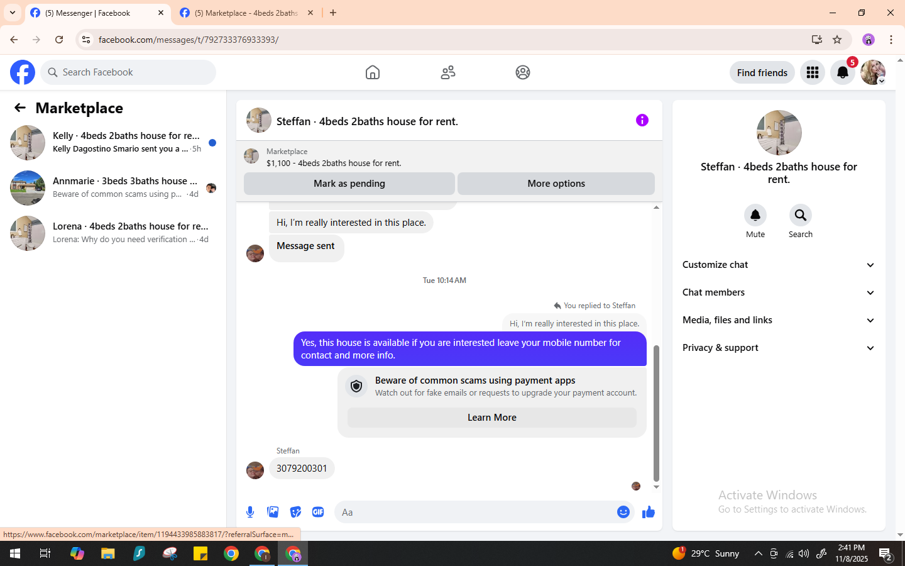
Task: Bookmark this page with the star icon
Action: click(837, 40)
